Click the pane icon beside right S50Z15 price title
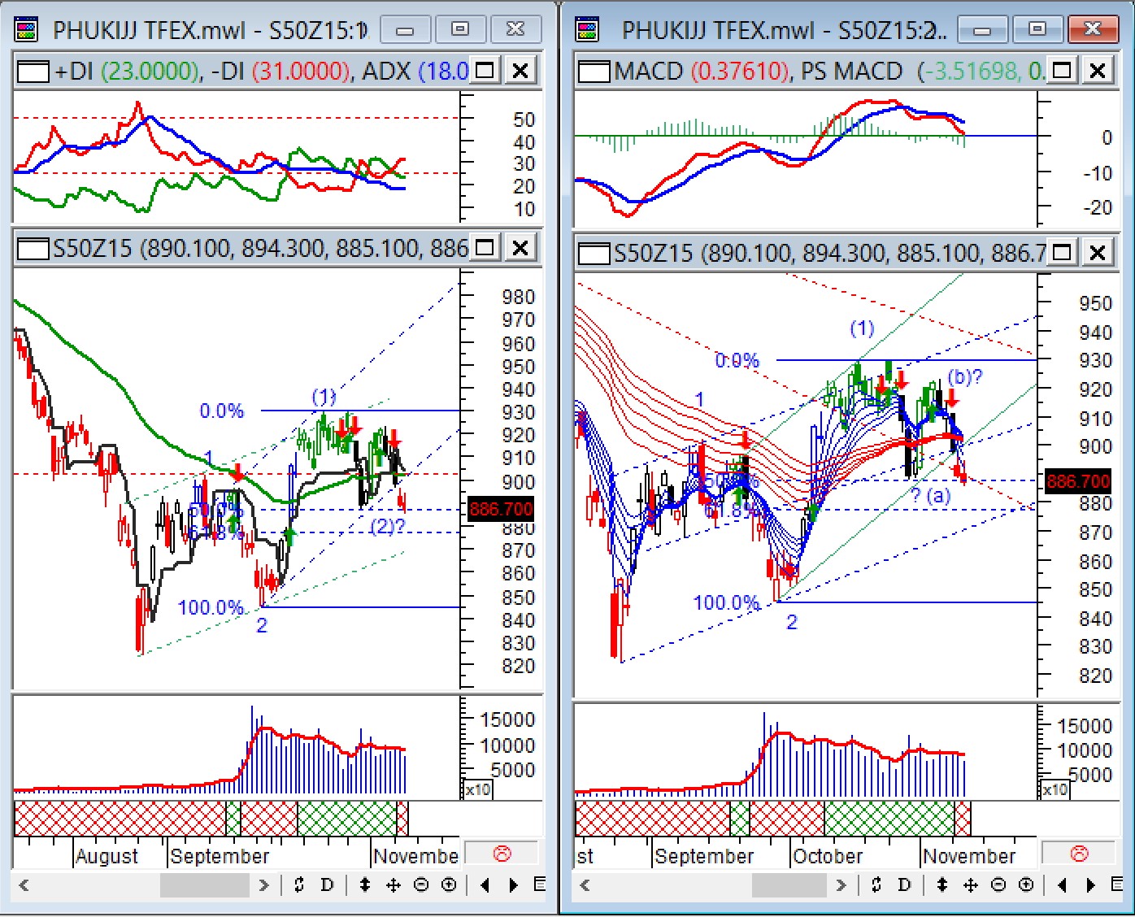 [594, 254]
